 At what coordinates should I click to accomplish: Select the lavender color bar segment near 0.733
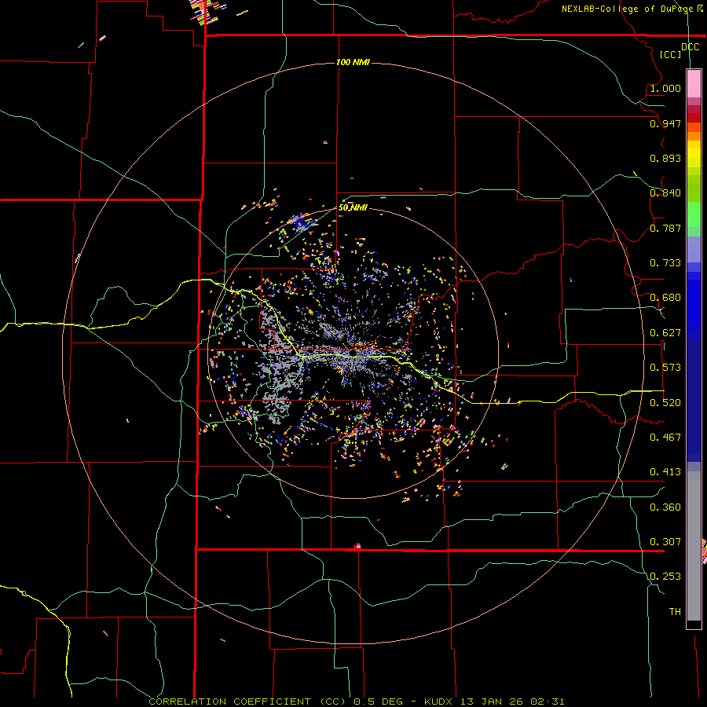point(694,249)
